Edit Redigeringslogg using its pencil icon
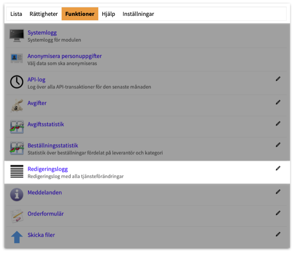The height and width of the screenshot is (253, 294). pyautogui.click(x=278, y=168)
